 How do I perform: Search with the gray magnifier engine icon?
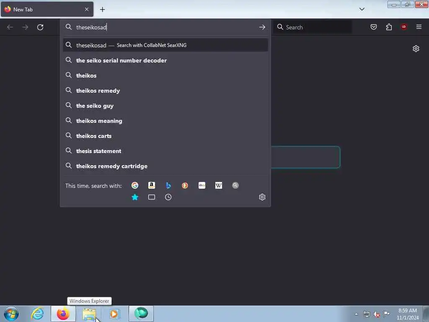(235, 185)
